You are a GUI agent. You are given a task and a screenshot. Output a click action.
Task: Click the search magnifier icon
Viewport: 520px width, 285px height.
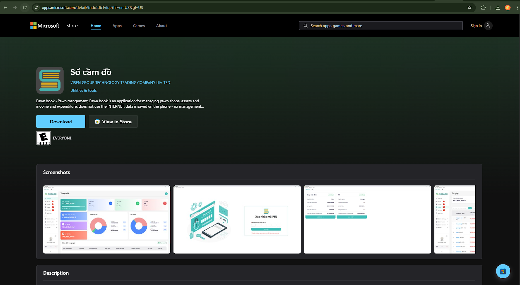305,26
